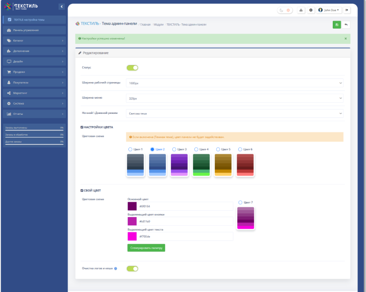Image resolution: width=366 pixels, height=292 pixels.
Task: Toggle the Статус switch
Action: (132, 68)
